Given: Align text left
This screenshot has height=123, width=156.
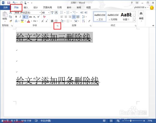Looking at the screenshot, I should point(62,17).
